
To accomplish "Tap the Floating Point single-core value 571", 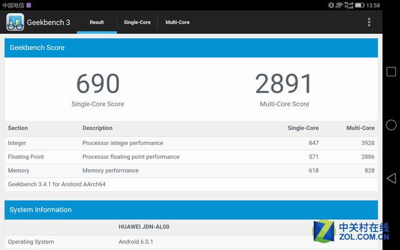I will click(314, 157).
